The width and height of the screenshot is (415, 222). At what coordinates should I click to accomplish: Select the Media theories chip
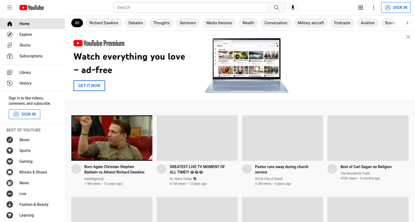[219, 23]
